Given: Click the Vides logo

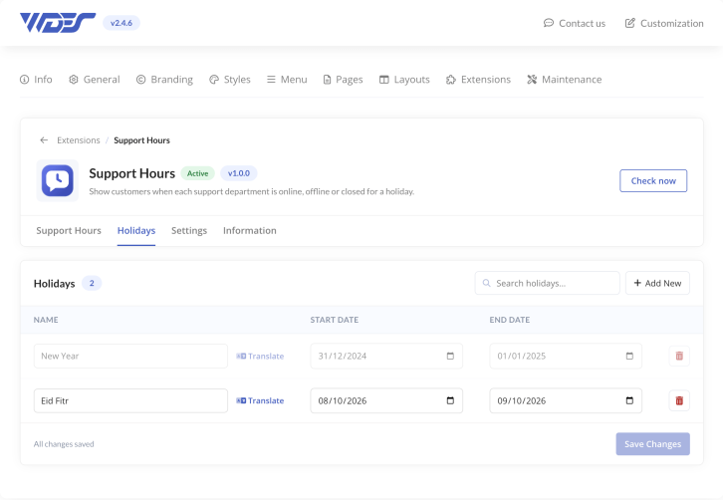Looking at the screenshot, I should (58, 23).
